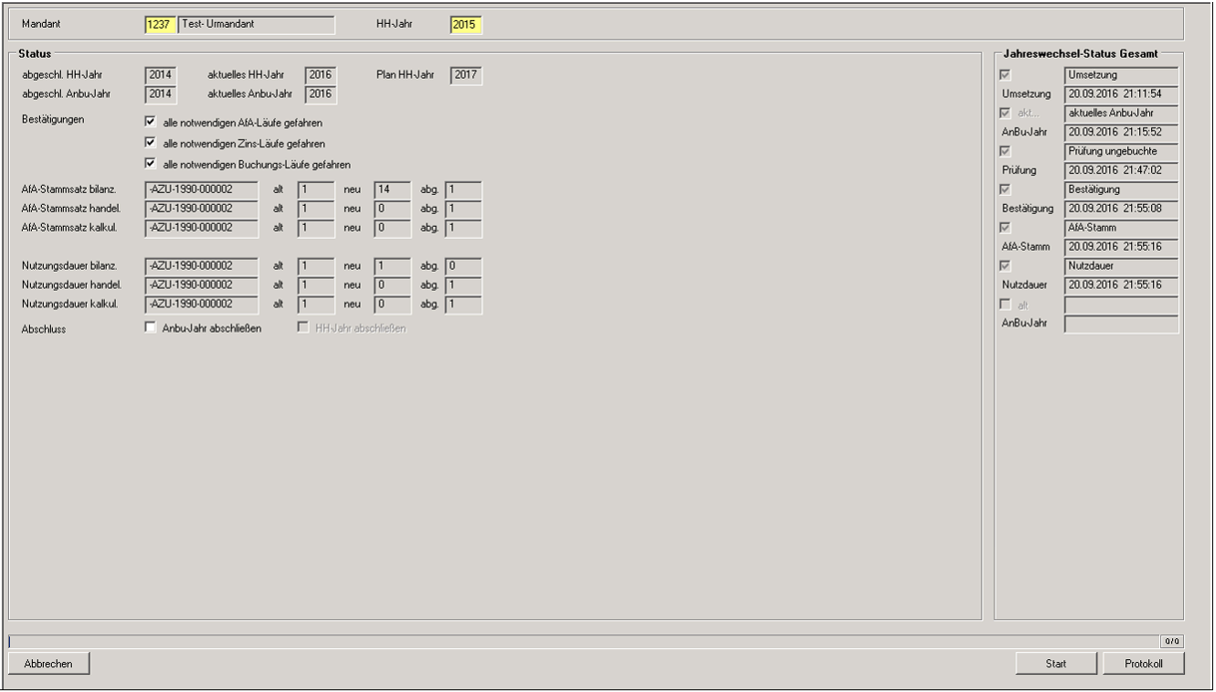Click the Mandant name field 'Test- Urmandant'
Screen dimensions: 1216x692
pos(257,24)
